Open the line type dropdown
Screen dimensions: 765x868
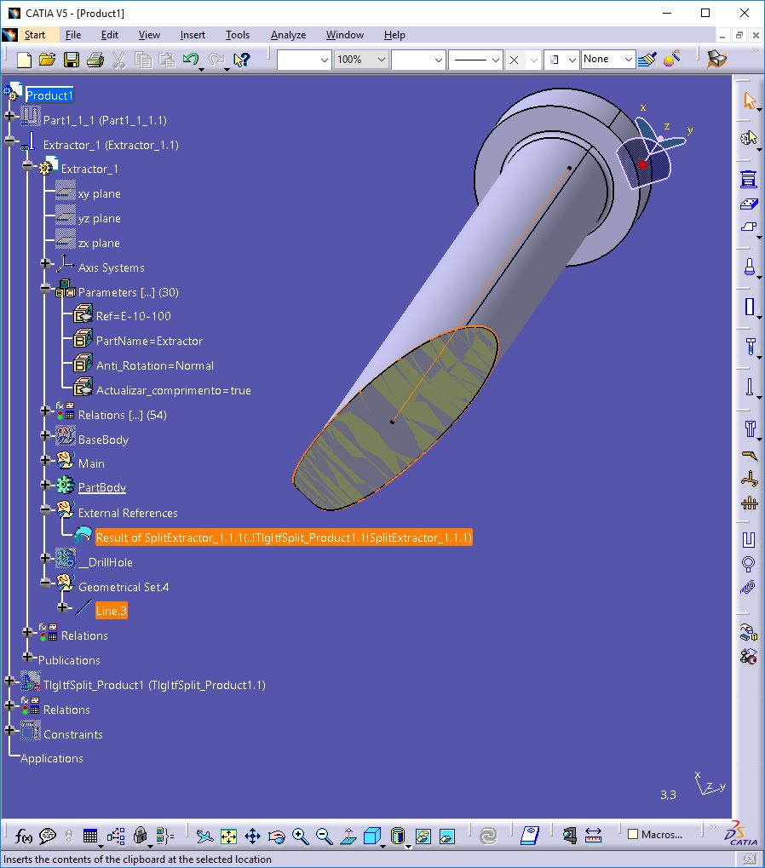pyautogui.click(x=496, y=60)
